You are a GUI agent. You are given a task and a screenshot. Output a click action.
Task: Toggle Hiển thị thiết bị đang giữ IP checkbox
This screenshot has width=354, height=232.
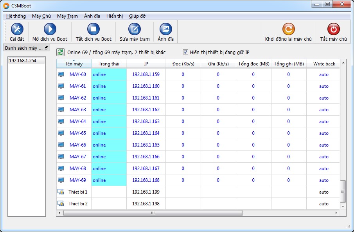(185, 52)
